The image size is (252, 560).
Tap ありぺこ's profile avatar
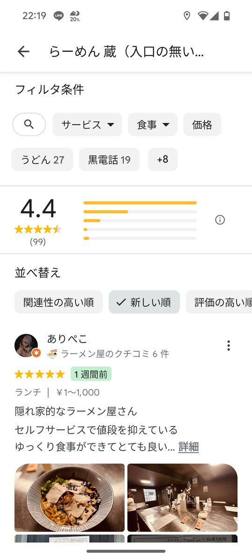point(26,345)
